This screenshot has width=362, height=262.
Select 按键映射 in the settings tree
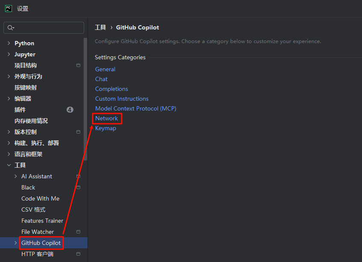click(x=26, y=87)
